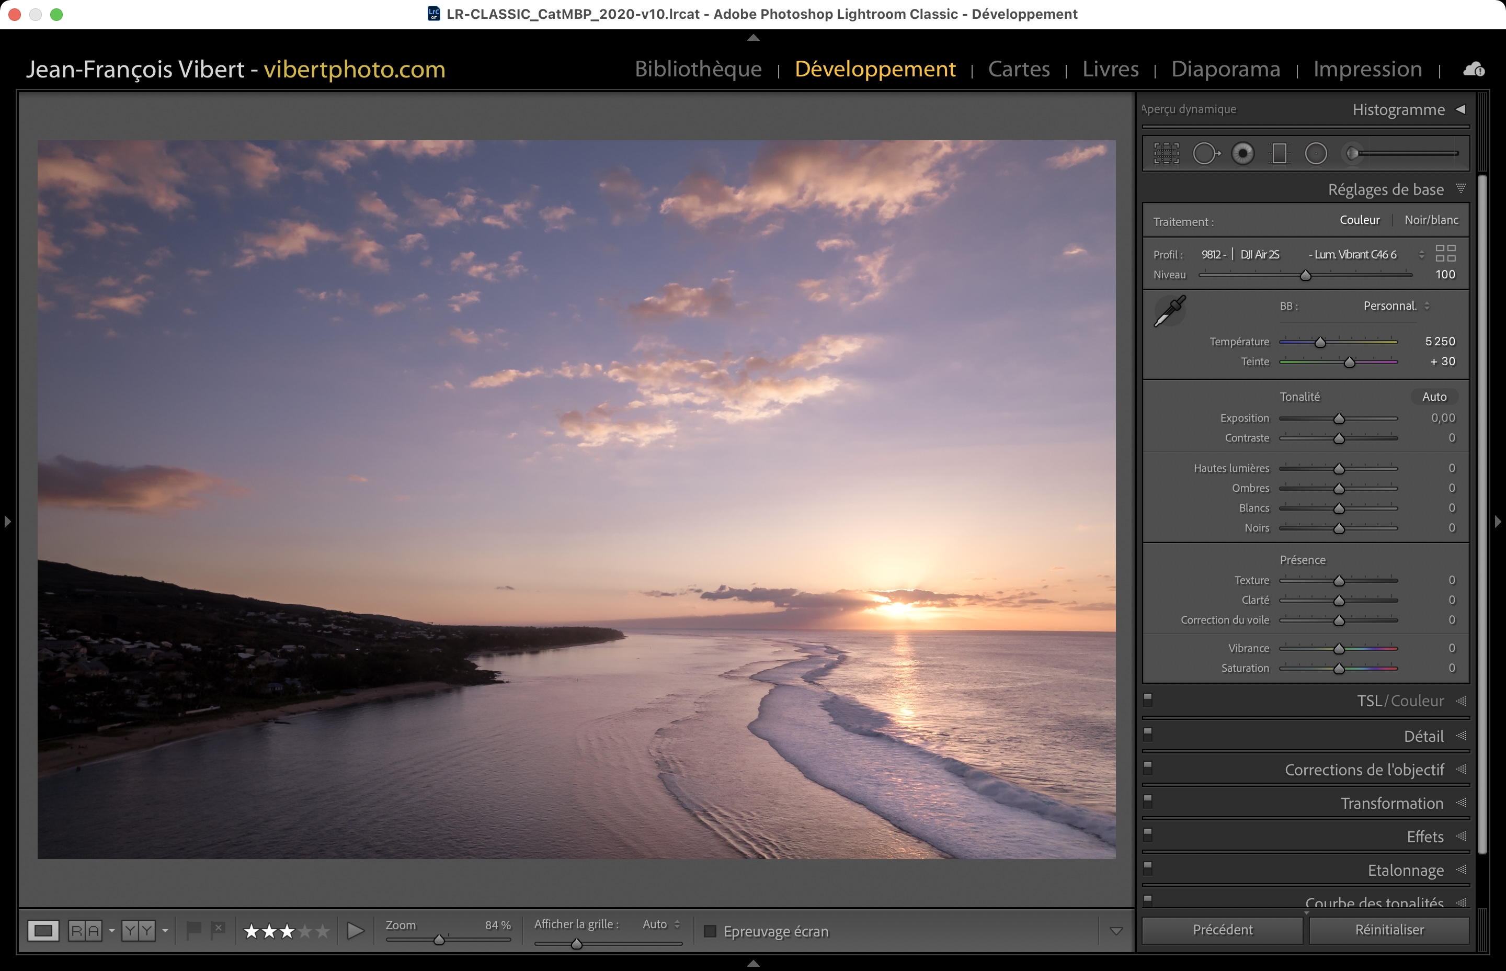Viewport: 1506px width, 971px height.
Task: Select the Red eye correction tool
Action: coord(1242,153)
